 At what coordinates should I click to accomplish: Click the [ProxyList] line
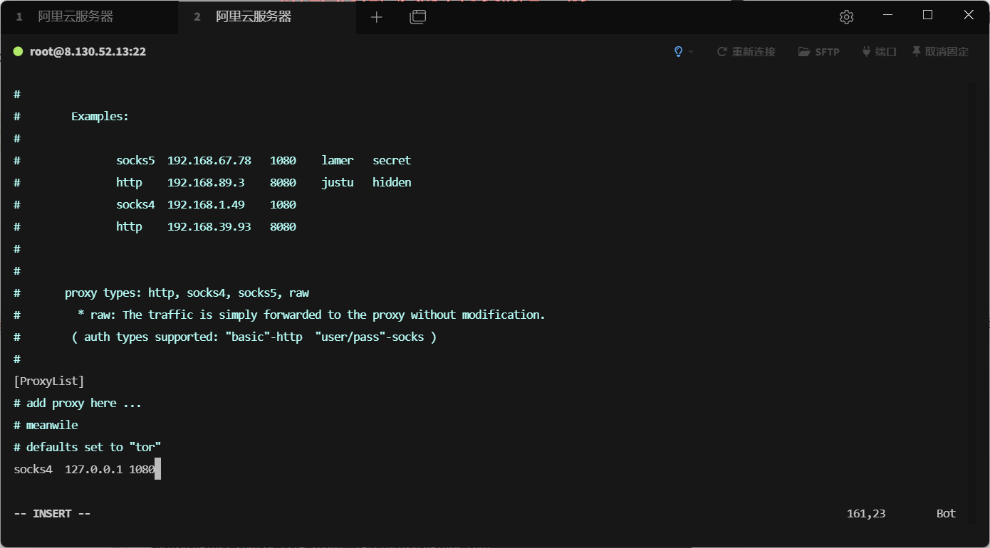(49, 381)
